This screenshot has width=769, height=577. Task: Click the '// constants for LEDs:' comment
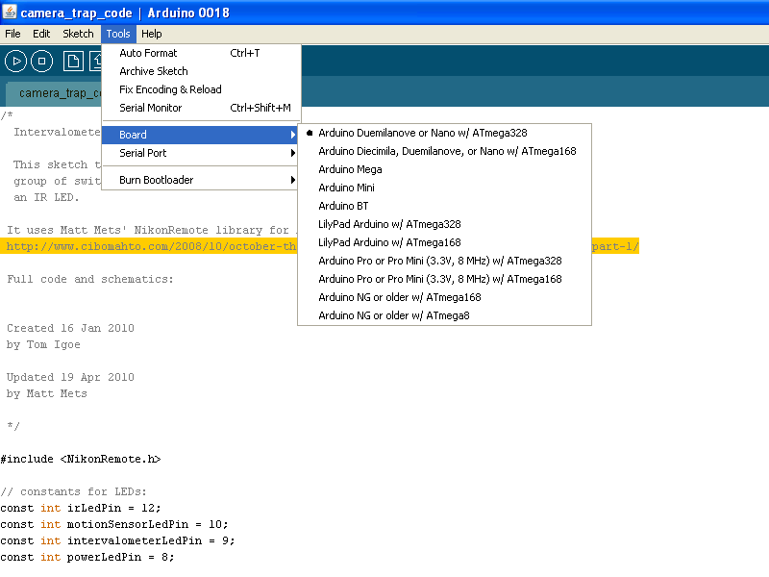click(74, 491)
